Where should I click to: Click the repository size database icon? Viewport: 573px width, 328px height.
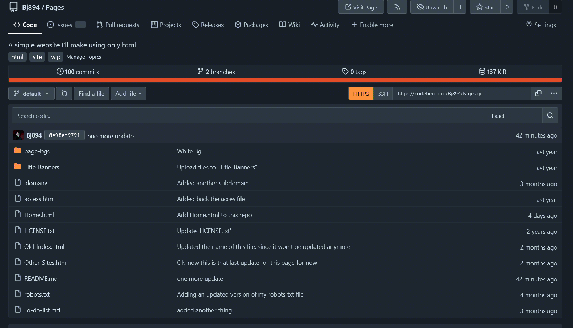(482, 71)
